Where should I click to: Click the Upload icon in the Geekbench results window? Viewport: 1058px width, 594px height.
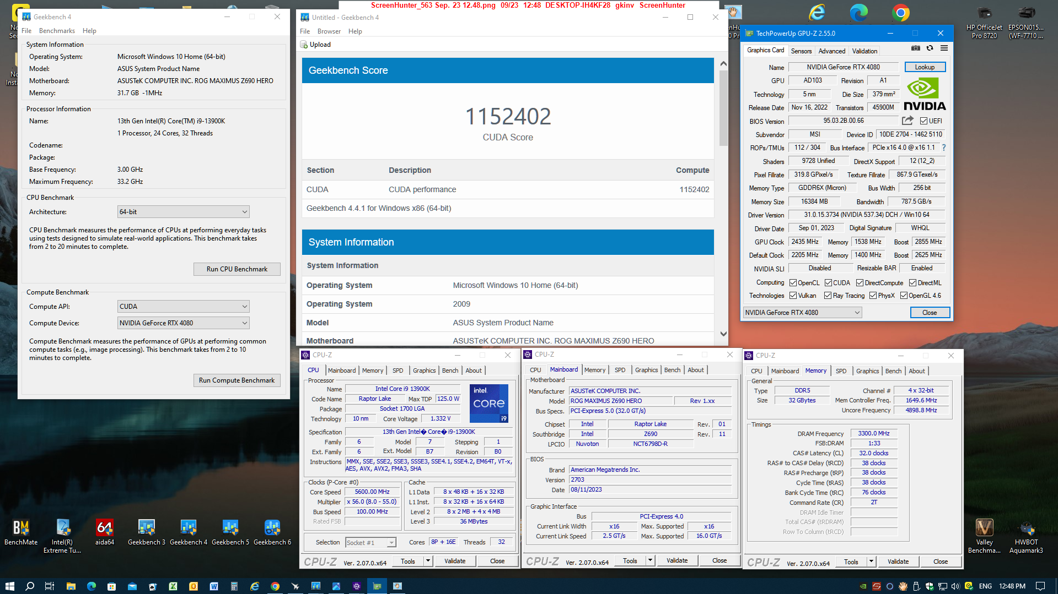tap(304, 45)
